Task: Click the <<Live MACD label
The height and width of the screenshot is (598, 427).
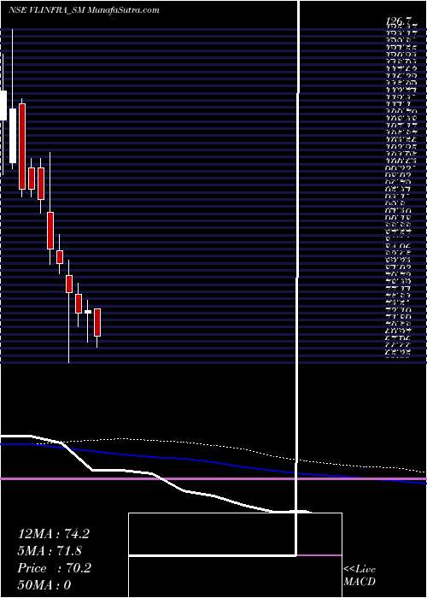Action: pyautogui.click(x=360, y=576)
